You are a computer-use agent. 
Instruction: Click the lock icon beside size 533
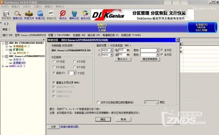pos(117,55)
